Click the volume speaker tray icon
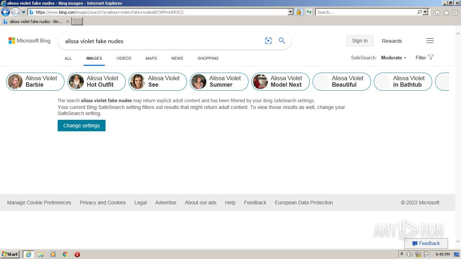The height and width of the screenshot is (259, 461). [409, 254]
